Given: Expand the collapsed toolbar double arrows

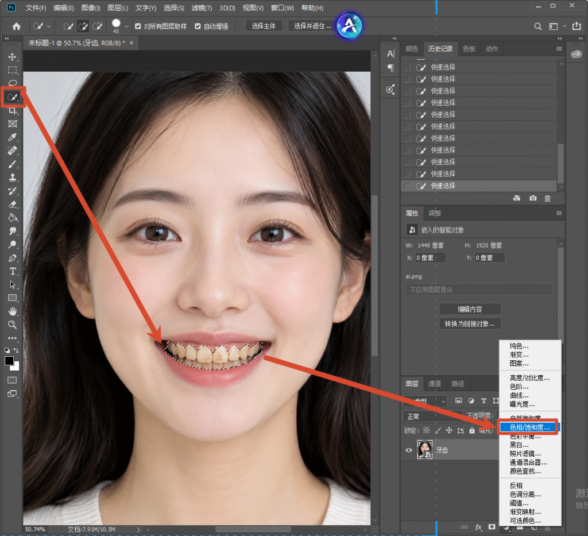Looking at the screenshot, I should (x=6, y=38).
